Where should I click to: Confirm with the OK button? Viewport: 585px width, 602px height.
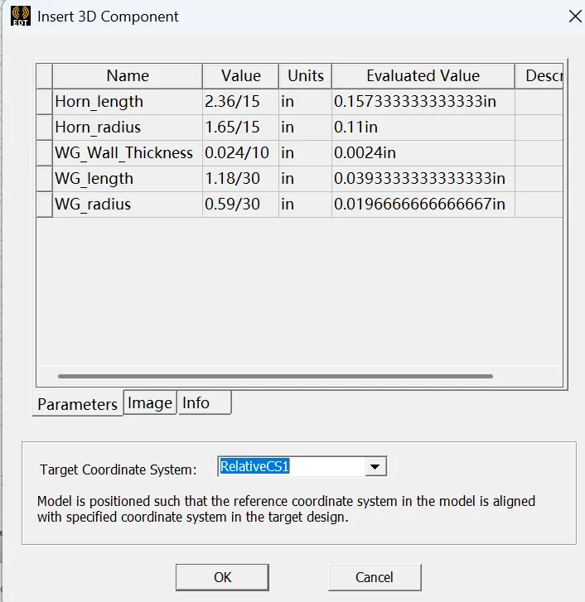point(222,577)
